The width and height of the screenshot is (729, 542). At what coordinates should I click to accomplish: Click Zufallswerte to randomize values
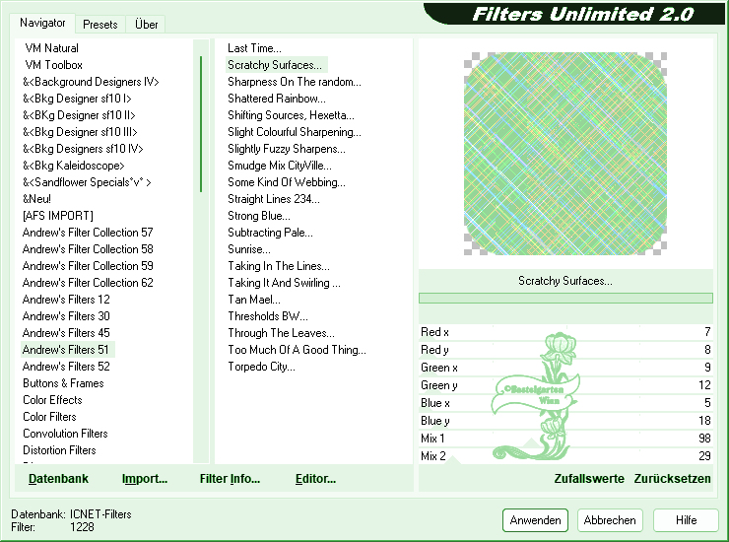point(589,479)
